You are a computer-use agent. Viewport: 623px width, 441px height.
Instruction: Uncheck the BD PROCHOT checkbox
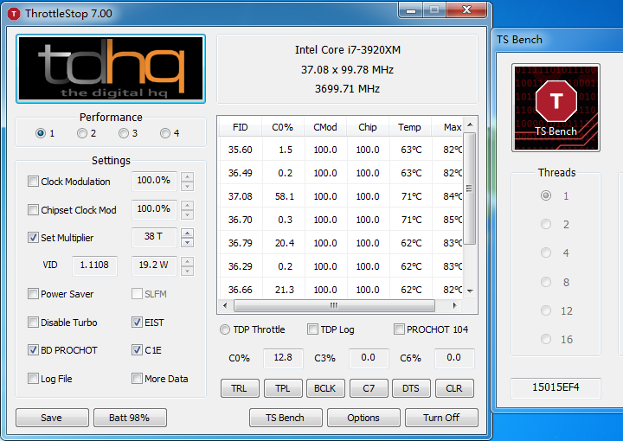(33, 350)
